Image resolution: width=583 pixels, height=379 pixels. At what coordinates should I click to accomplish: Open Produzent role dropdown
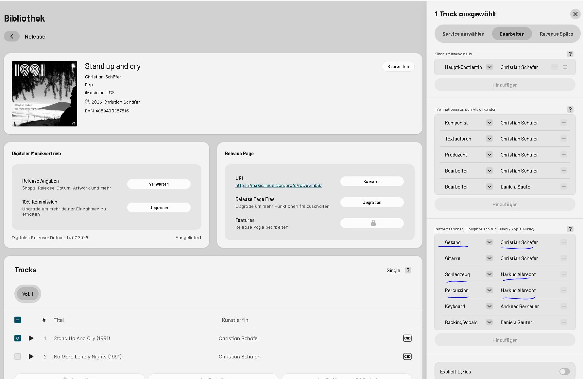pyautogui.click(x=489, y=155)
